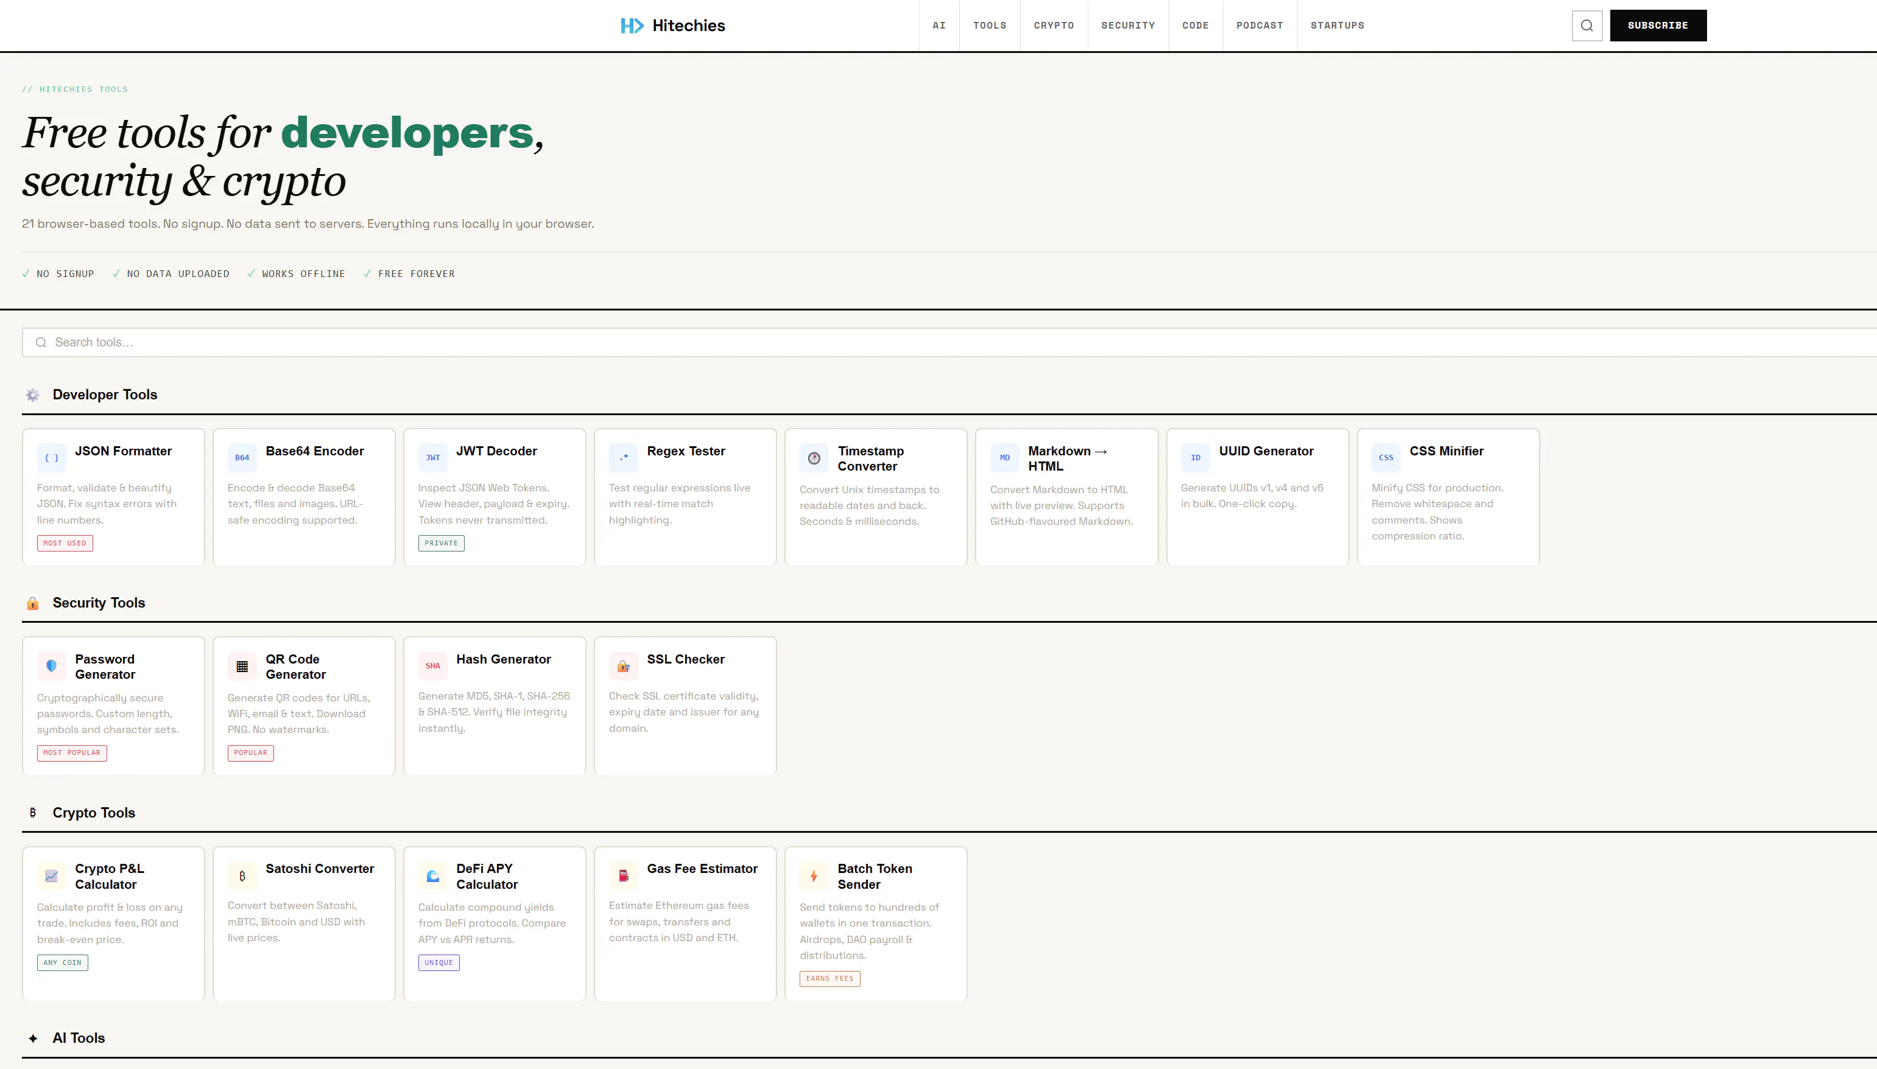The width and height of the screenshot is (1877, 1069).
Task: Click the ANY COIN badge
Action: 62,962
